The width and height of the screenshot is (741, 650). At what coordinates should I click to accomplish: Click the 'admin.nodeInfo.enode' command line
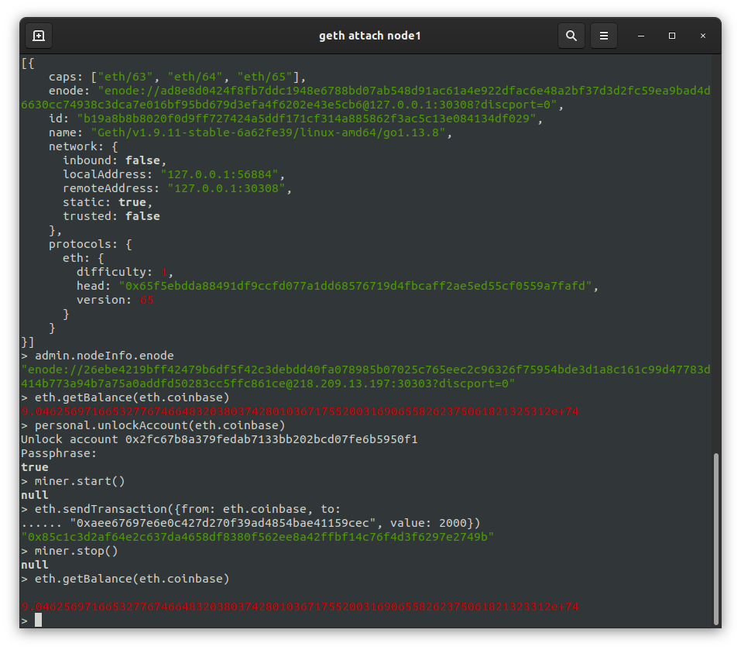tap(98, 356)
